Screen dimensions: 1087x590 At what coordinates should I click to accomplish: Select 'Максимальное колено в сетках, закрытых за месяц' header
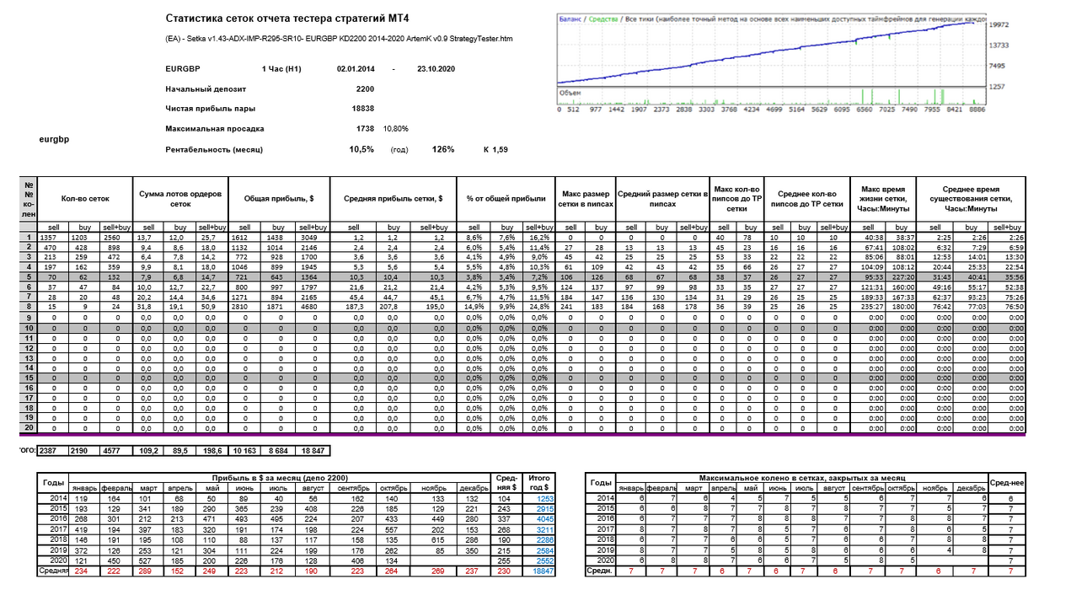pyautogui.click(x=801, y=477)
